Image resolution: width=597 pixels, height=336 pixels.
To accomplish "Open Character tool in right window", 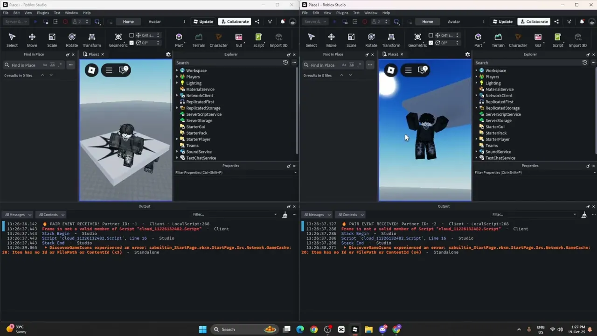I will pyautogui.click(x=518, y=40).
